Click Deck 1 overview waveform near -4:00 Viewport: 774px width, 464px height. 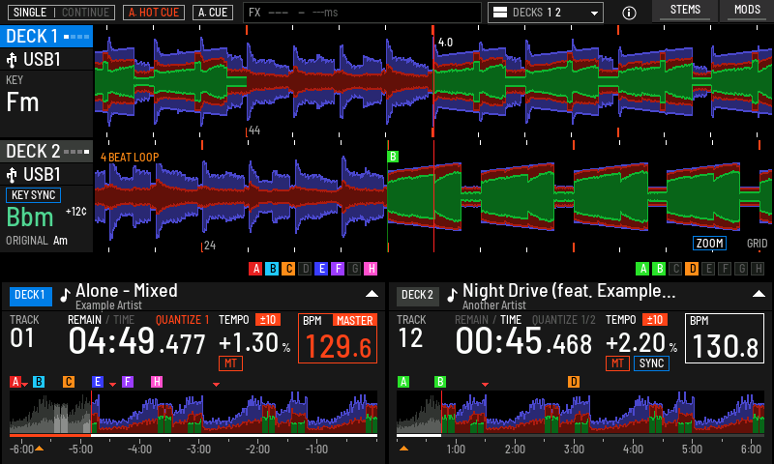click(x=139, y=412)
